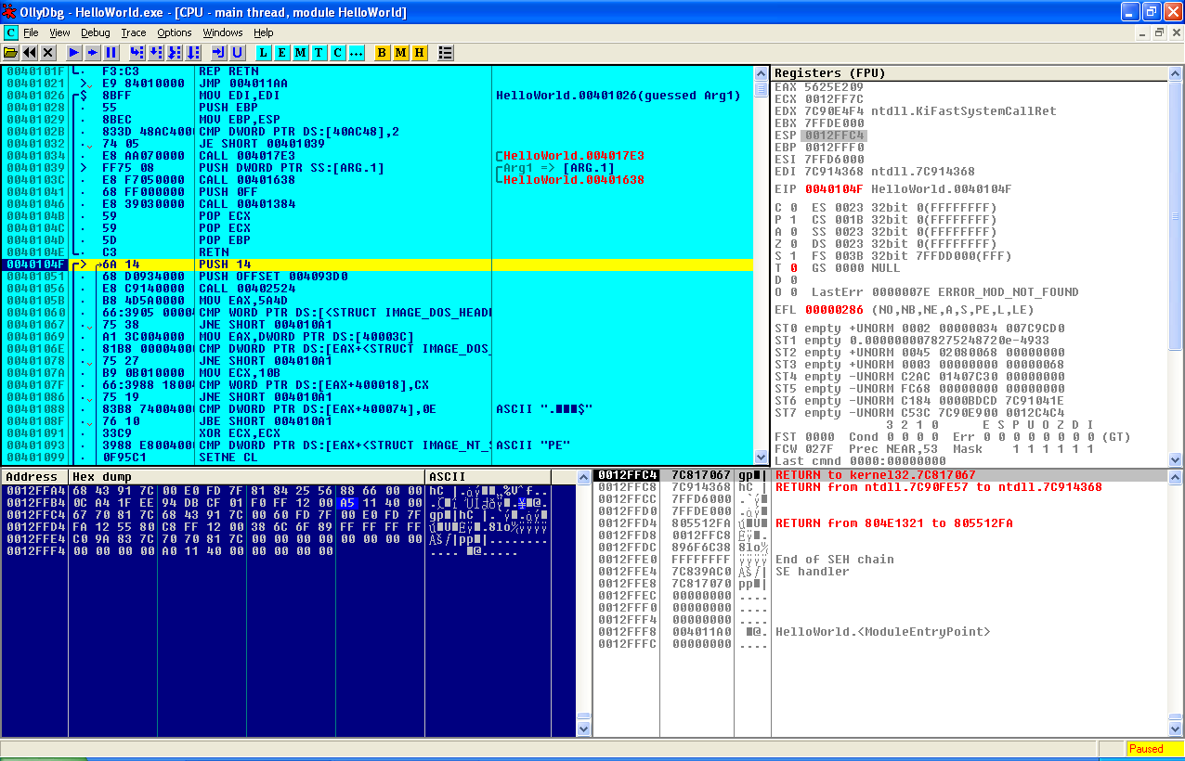Open Hardware breakpoints (yellow H icon)

pyautogui.click(x=420, y=53)
